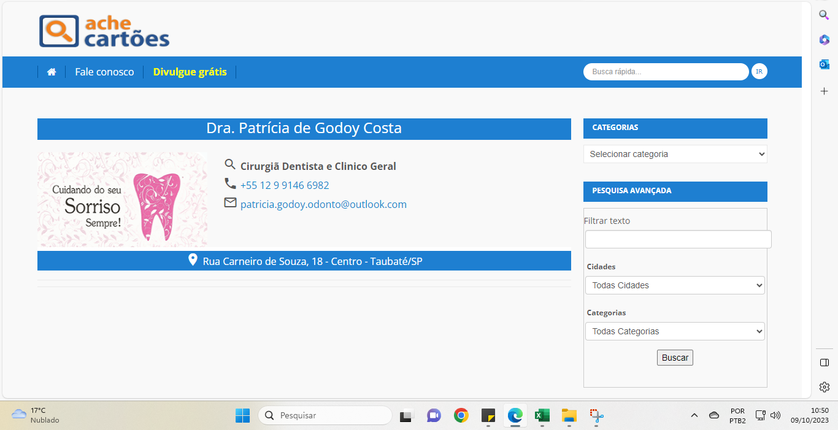Open the Fale conosco menu item
The image size is (838, 430).
104,72
